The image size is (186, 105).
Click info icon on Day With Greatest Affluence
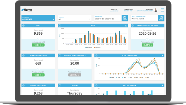click(133, 26)
